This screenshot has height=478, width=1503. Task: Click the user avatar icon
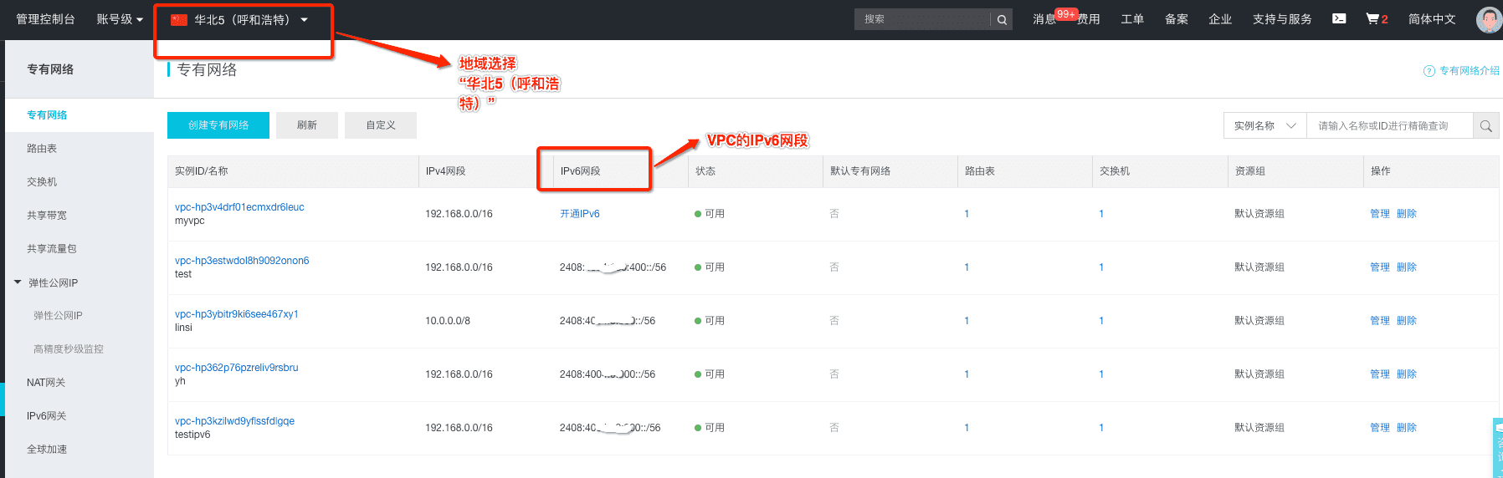click(x=1489, y=19)
